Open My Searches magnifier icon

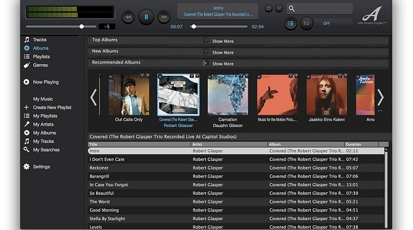point(27,150)
